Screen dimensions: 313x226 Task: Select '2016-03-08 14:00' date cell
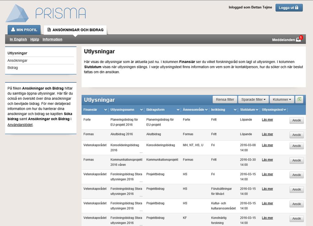[x=248, y=147]
